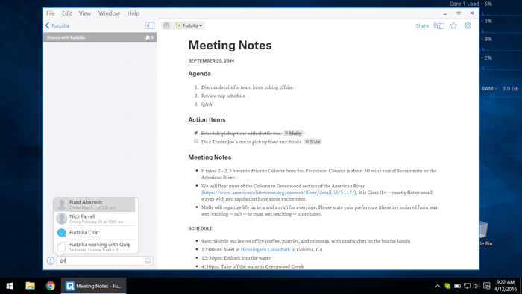Click the Fudzilla Chat bubble icon
522x294 pixels.
[x=62, y=232]
